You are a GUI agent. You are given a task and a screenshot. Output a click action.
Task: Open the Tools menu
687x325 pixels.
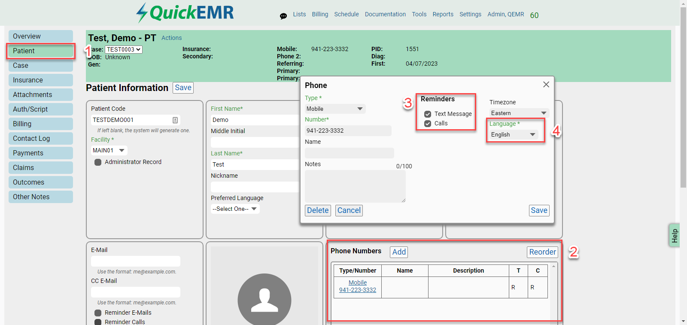click(419, 14)
